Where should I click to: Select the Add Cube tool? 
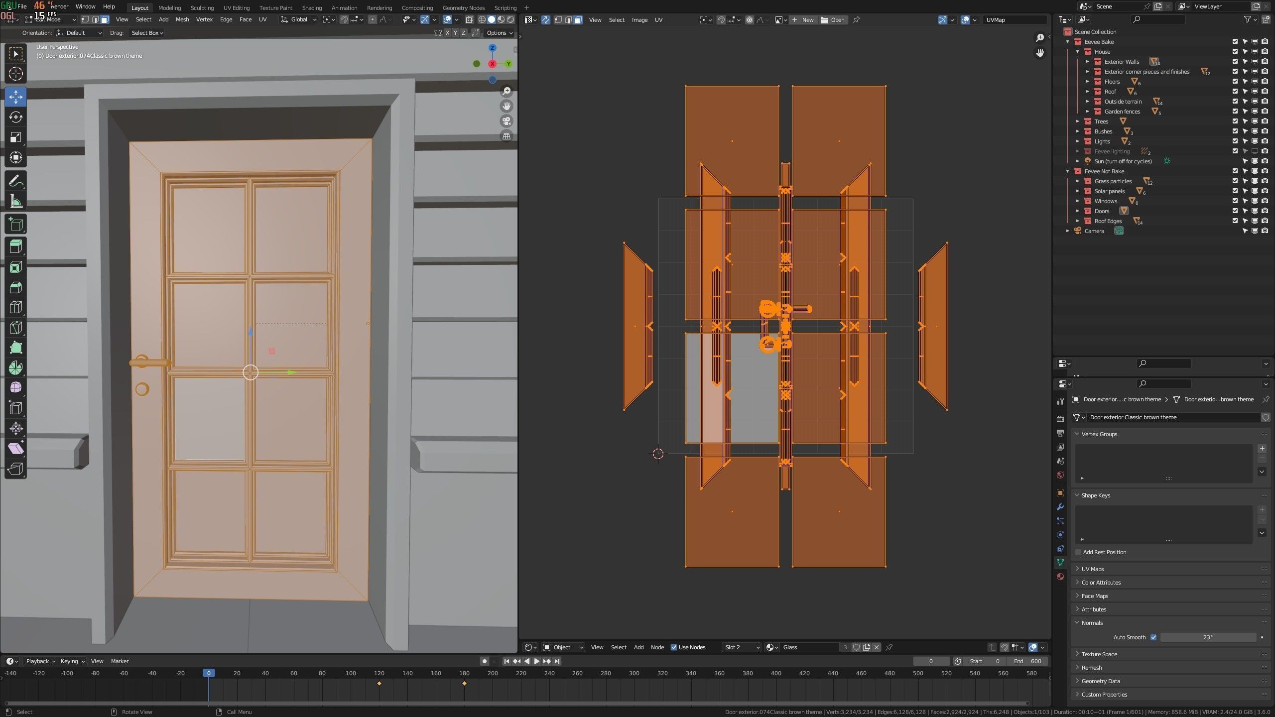(x=15, y=224)
